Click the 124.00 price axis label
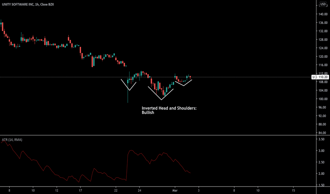The image size is (330, 194). 323,48
